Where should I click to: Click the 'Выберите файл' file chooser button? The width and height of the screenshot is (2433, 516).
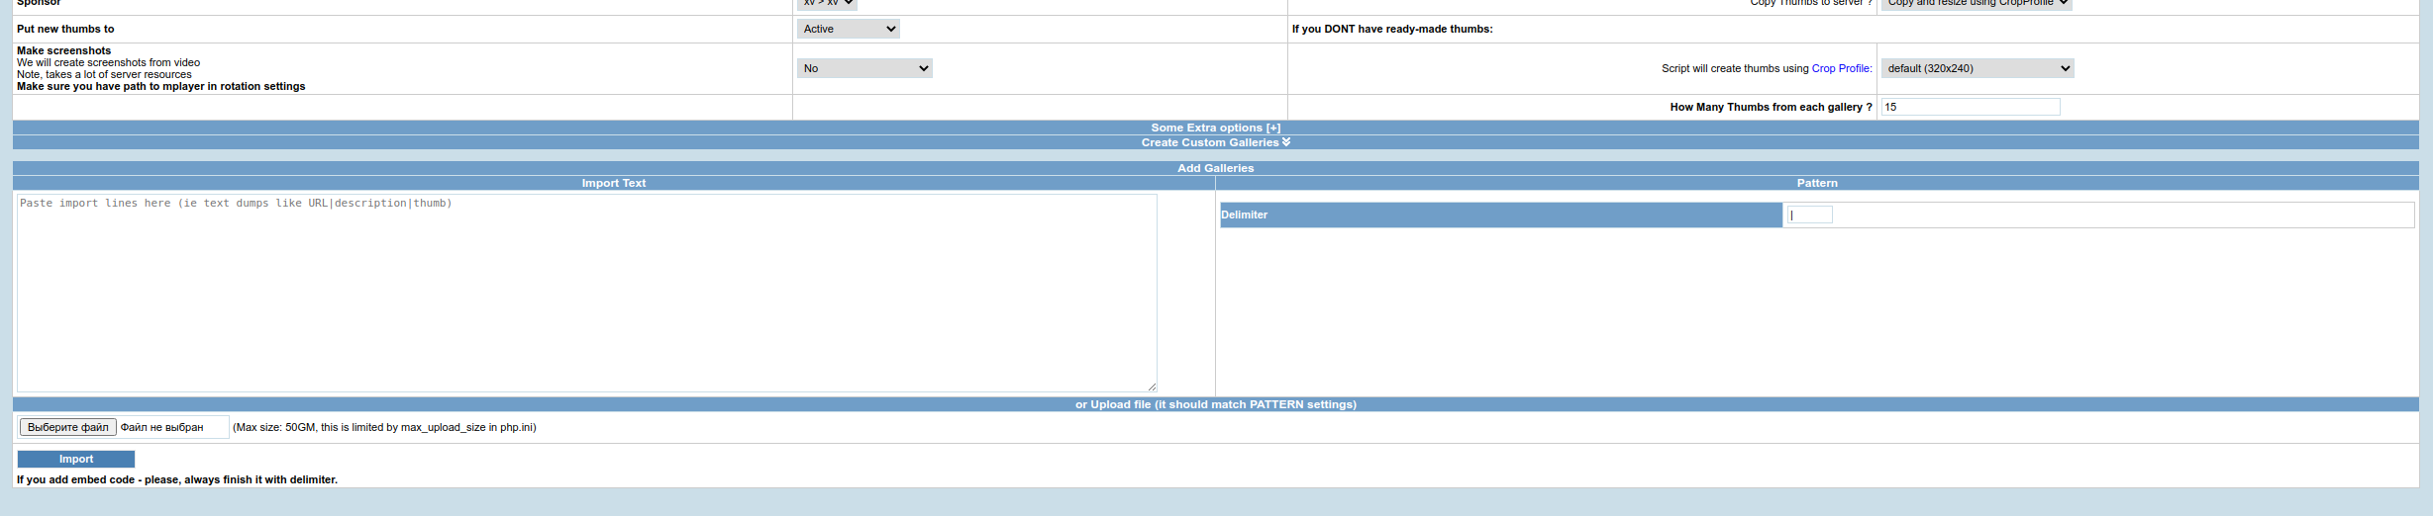point(68,427)
